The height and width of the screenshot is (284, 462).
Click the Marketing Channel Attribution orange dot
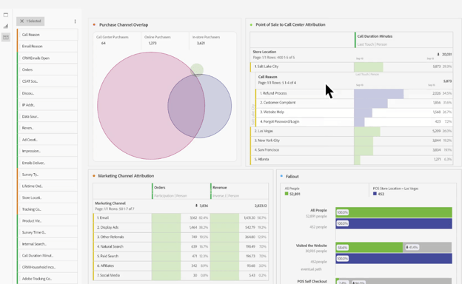94,176
